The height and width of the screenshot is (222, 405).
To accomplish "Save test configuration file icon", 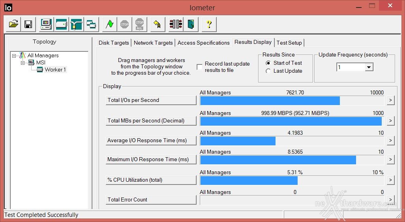I will (x=28, y=24).
